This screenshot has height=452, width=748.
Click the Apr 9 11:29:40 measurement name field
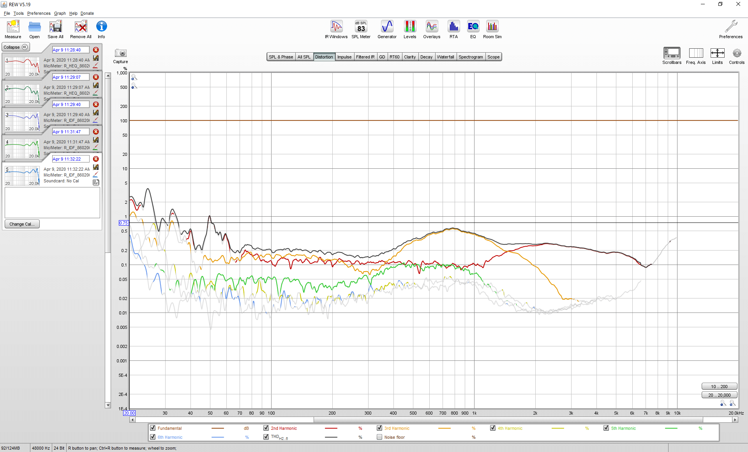pyautogui.click(x=71, y=104)
